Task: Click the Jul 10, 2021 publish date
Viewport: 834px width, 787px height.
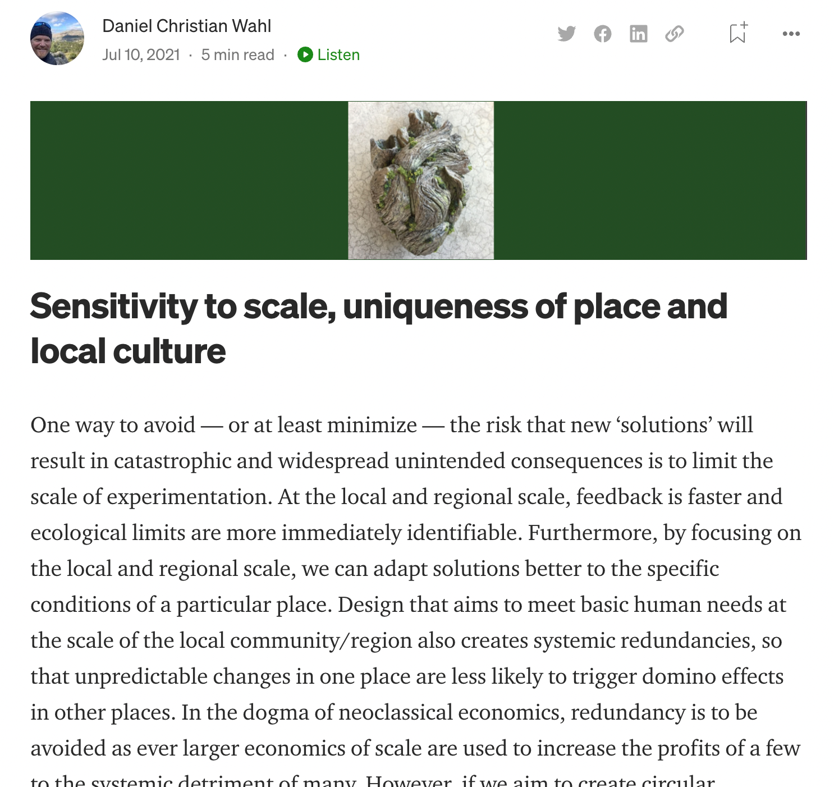Action: (x=141, y=54)
